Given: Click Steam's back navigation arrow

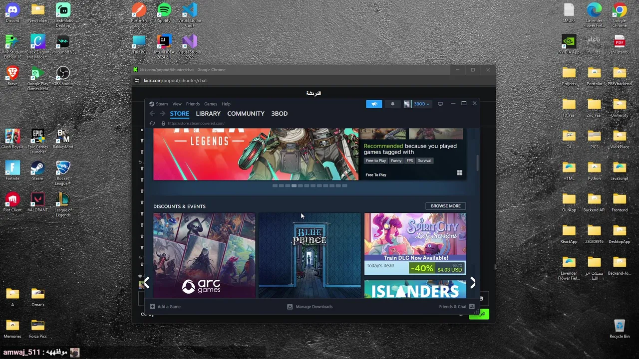Looking at the screenshot, I should coord(152,114).
